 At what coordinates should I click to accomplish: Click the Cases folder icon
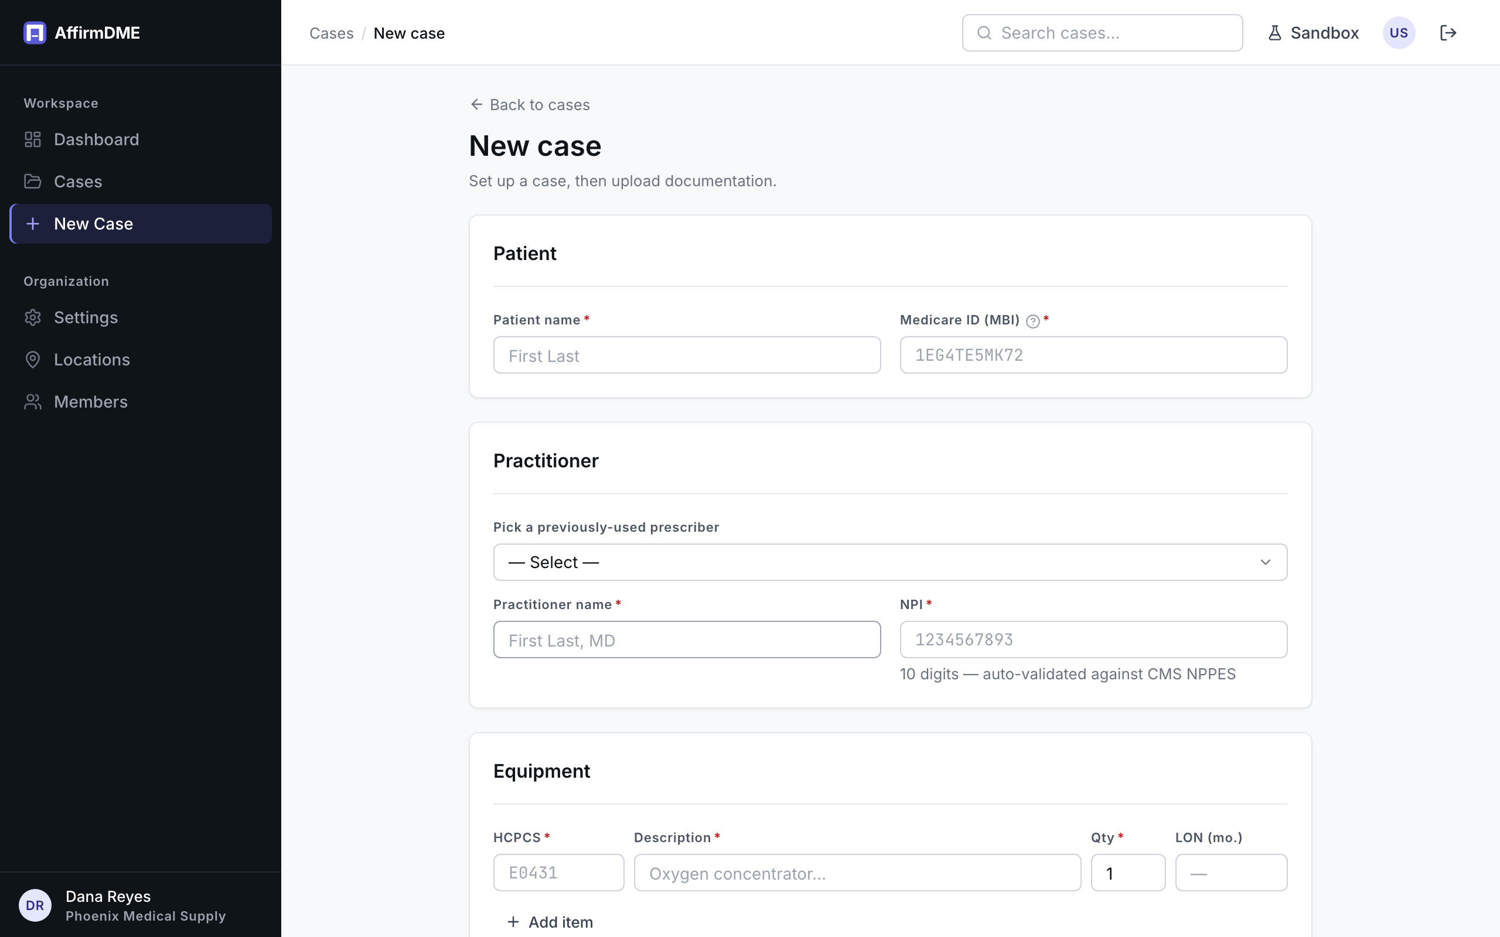(x=33, y=182)
